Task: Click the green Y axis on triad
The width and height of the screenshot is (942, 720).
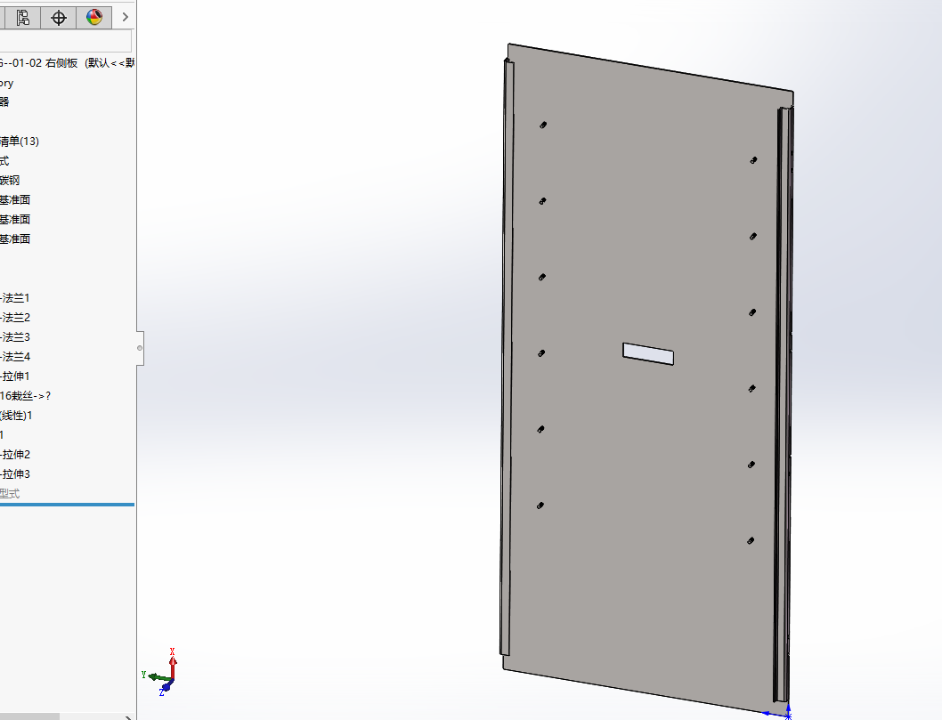Action: 158,677
